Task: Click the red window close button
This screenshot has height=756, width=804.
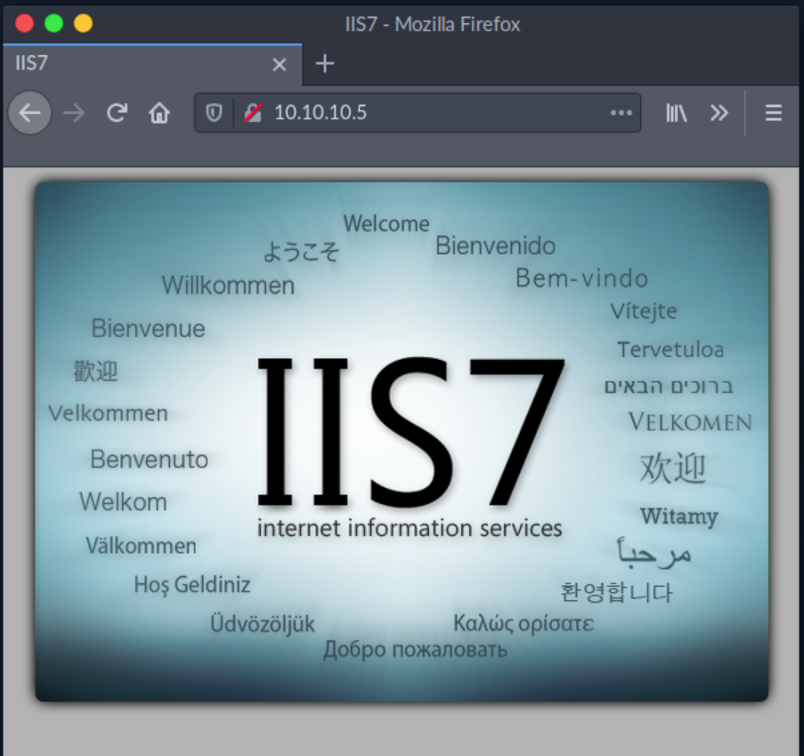Action: 24,23
